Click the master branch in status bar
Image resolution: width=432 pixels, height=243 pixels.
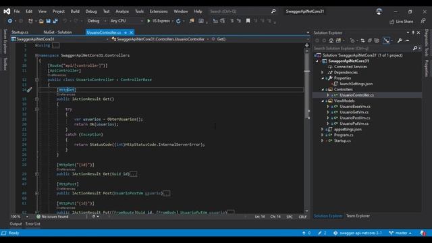400,233
